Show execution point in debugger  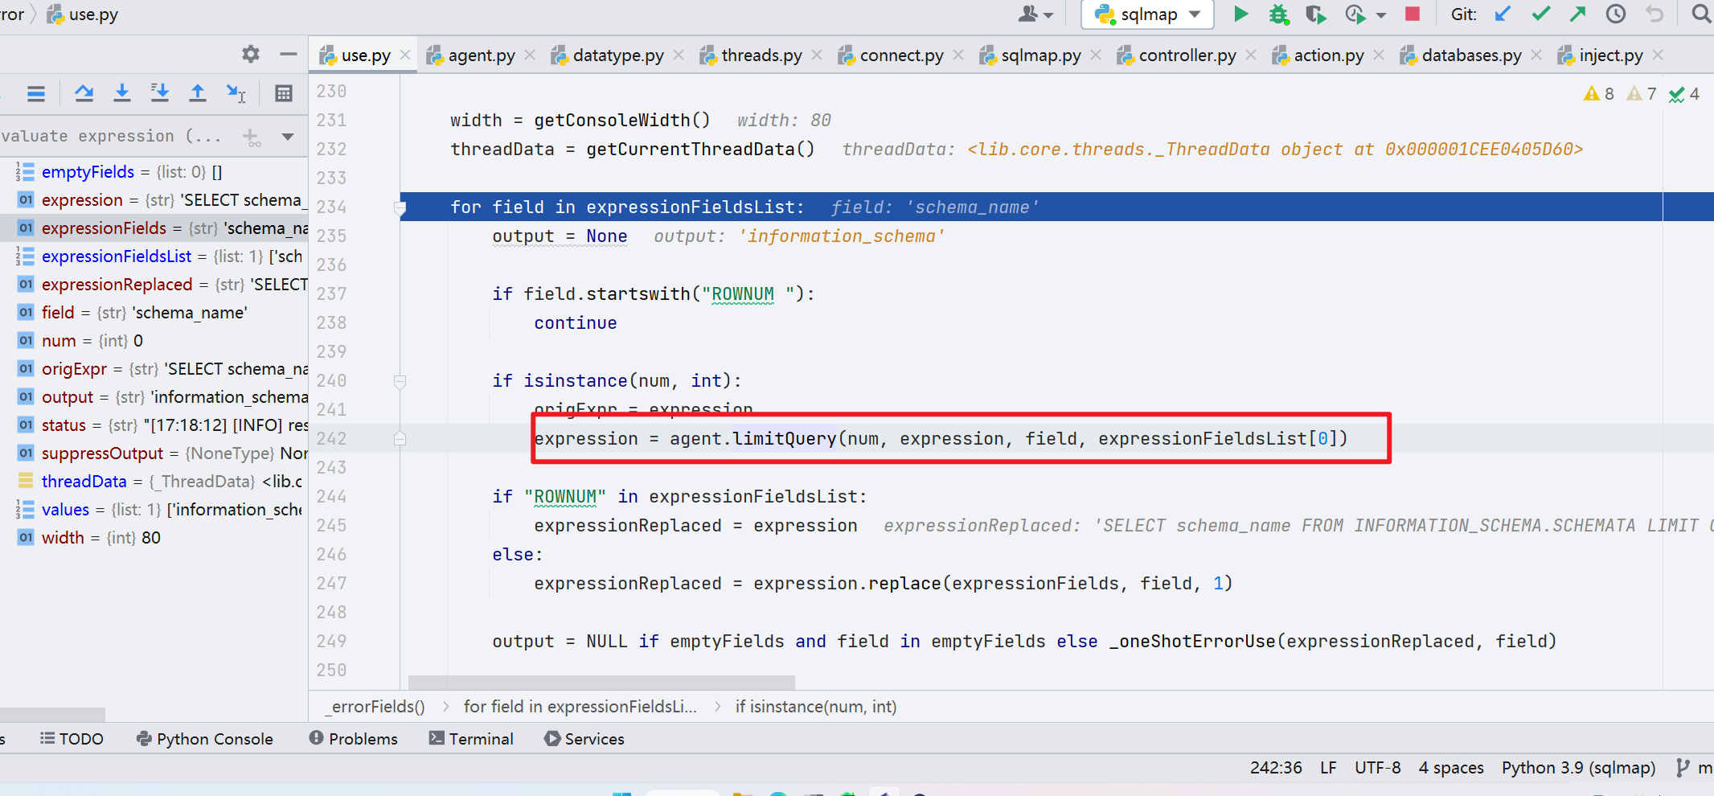pos(36,93)
